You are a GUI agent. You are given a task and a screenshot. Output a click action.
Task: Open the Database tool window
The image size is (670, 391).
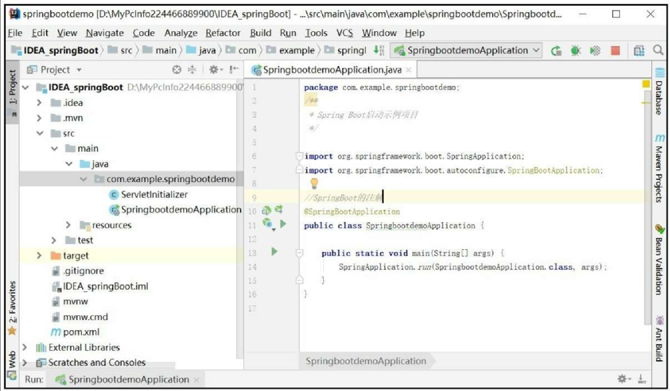click(659, 92)
